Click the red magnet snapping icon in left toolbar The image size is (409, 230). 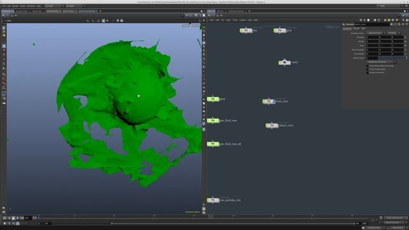point(4,88)
